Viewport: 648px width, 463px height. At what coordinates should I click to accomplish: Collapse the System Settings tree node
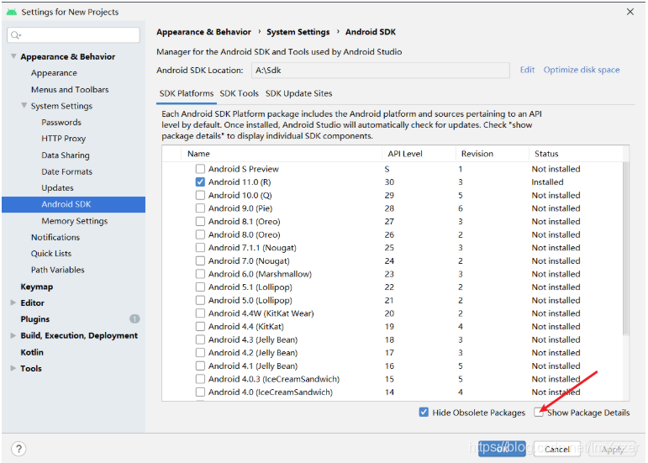[x=24, y=106]
